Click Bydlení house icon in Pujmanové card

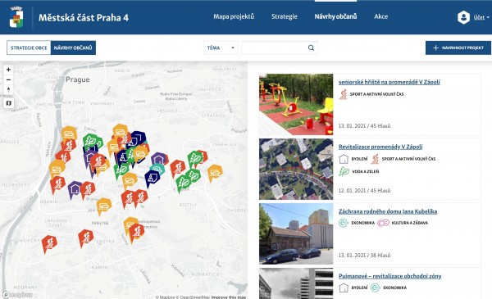pos(344,288)
